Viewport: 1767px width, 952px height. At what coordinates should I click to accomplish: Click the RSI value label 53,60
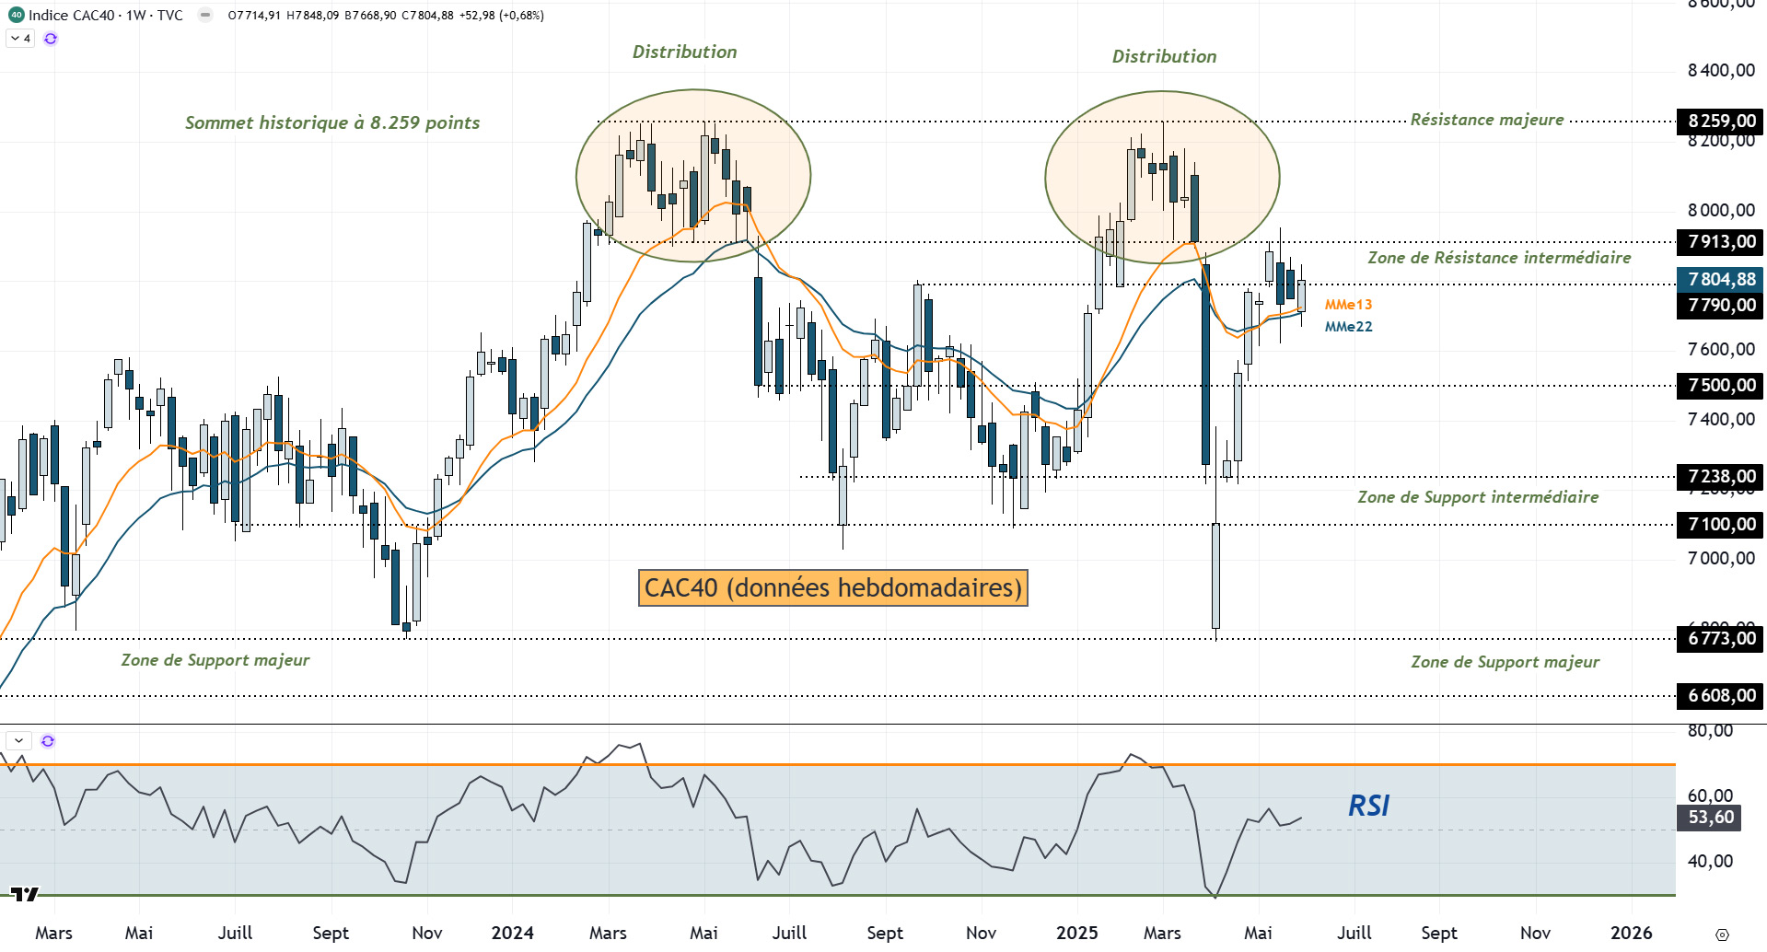point(1710,818)
